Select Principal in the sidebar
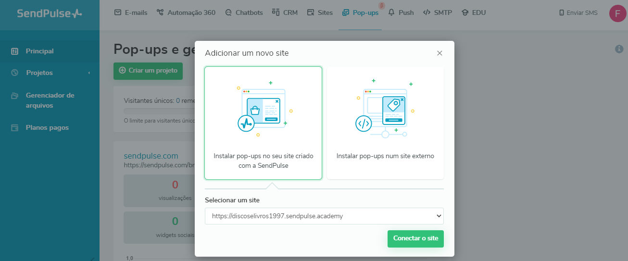The width and height of the screenshot is (628, 261). pos(40,51)
